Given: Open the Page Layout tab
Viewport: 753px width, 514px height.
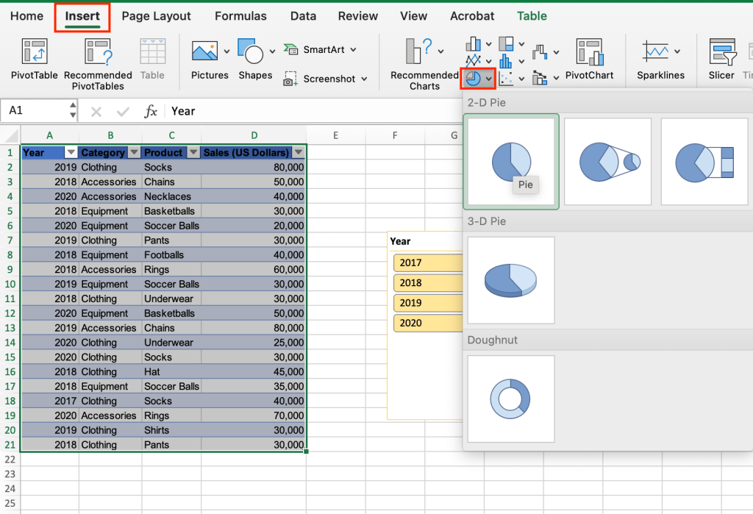Looking at the screenshot, I should [x=156, y=15].
